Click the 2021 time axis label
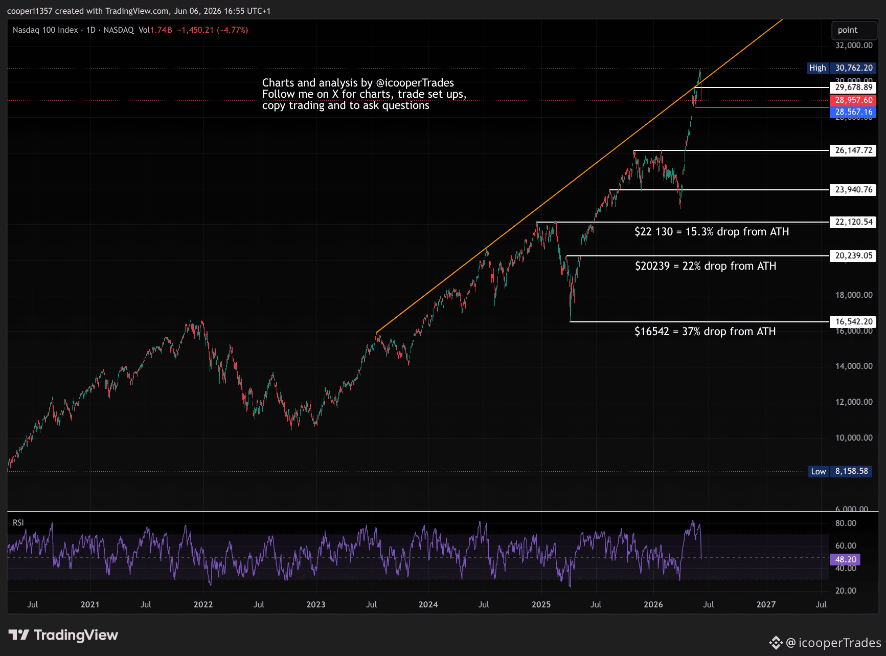886x656 pixels. (90, 604)
